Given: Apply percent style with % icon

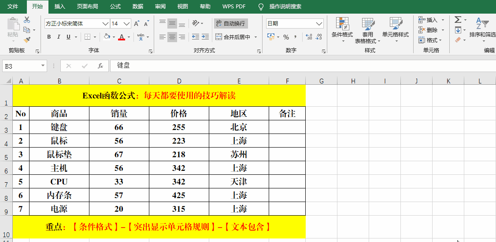Looking at the screenshot, I should [x=286, y=37].
